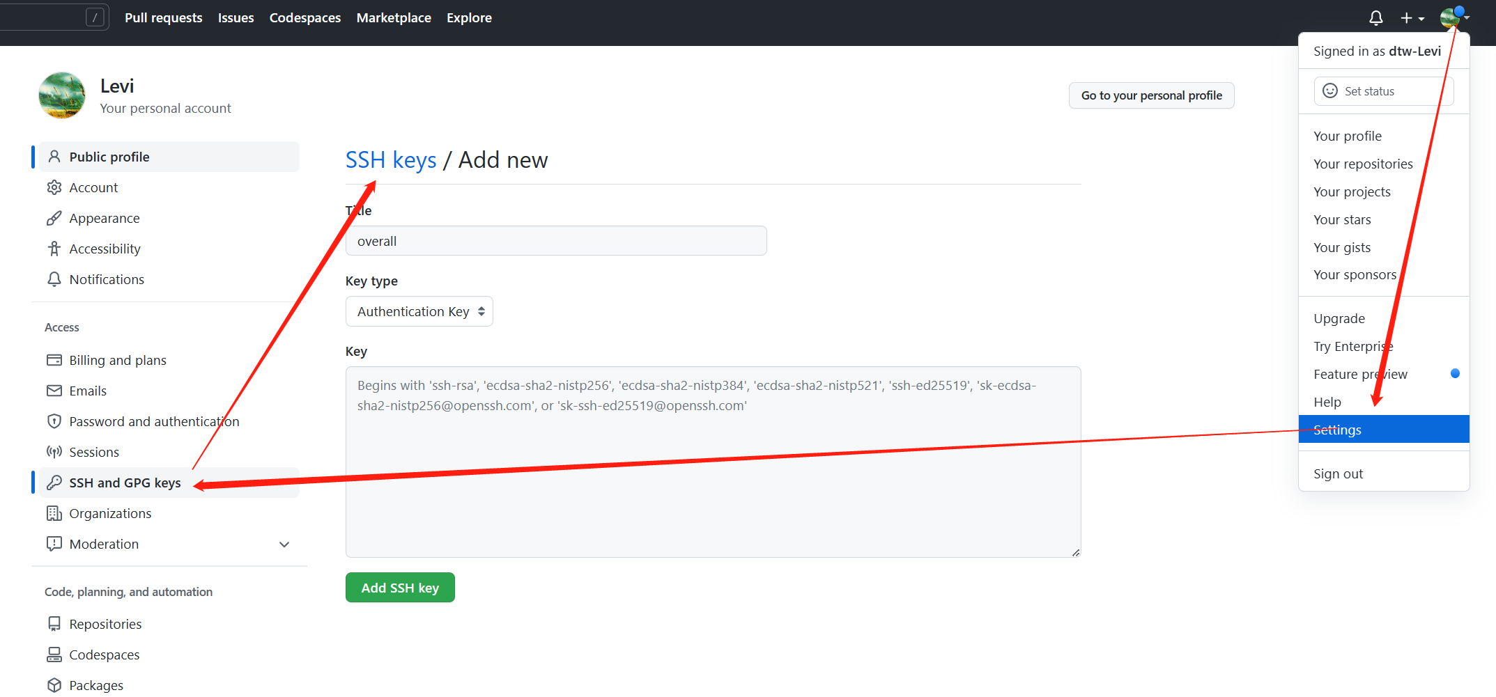Click the slash search shortcut box
This screenshot has width=1496, height=697.
(95, 17)
